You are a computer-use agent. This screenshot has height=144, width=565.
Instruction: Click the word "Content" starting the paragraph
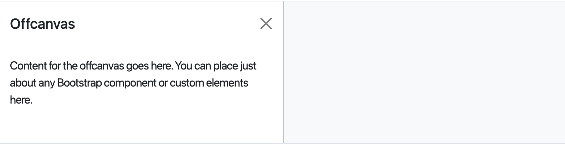click(29, 66)
